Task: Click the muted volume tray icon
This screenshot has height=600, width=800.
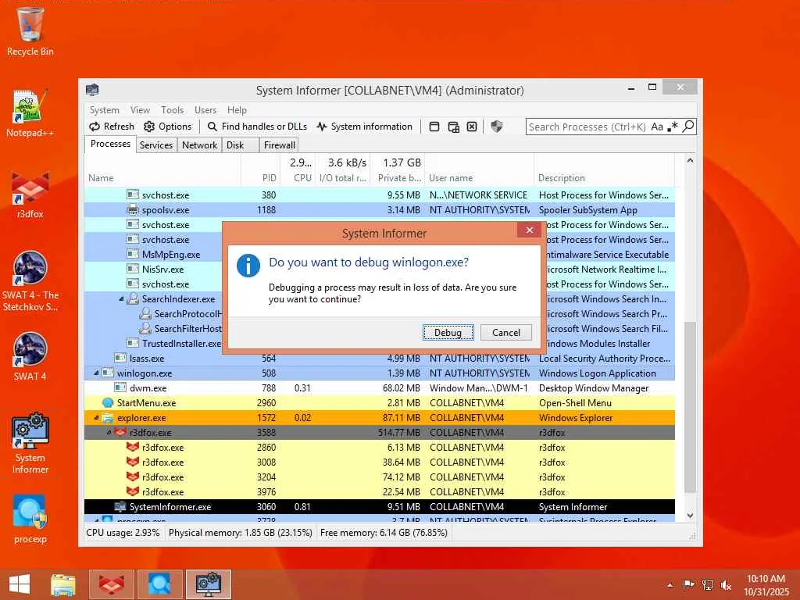Action: [726, 585]
